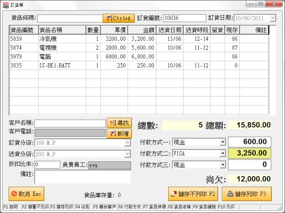Select the 電腦 item name cell
This screenshot has width=285, height=213.
click(x=62, y=57)
